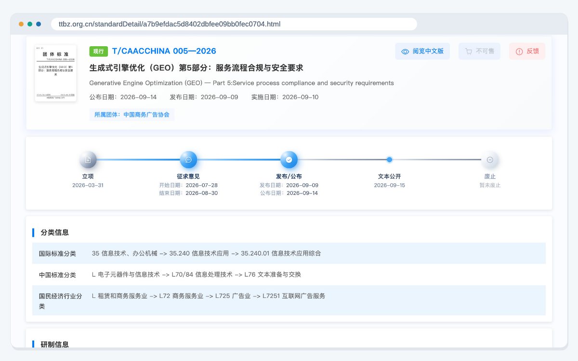The width and height of the screenshot is (578, 361).
Task: Click 开始日期：2026-07-28 under 征求意见
Action: (x=188, y=185)
